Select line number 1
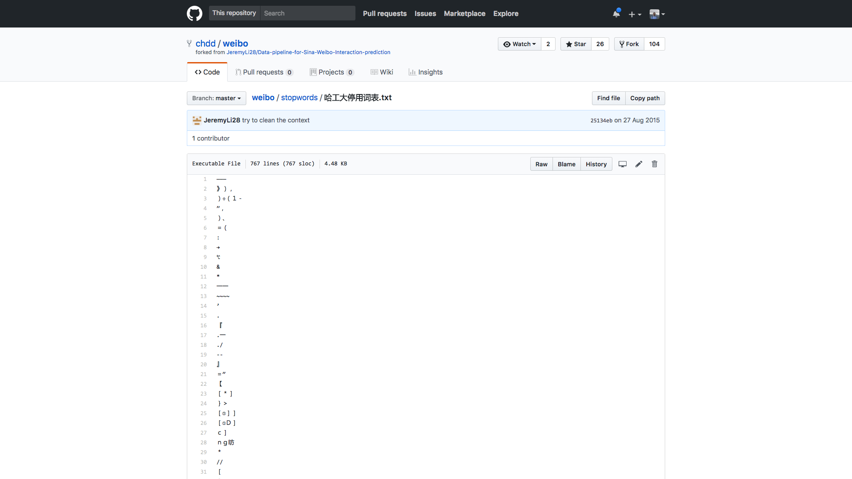The height and width of the screenshot is (479, 852). click(x=205, y=179)
